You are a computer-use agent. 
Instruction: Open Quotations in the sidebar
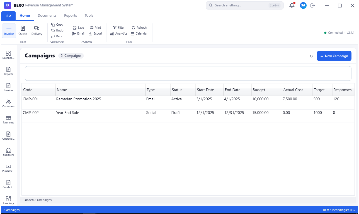click(8, 136)
